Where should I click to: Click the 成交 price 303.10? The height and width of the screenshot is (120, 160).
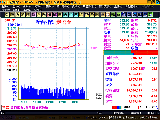(124, 32)
